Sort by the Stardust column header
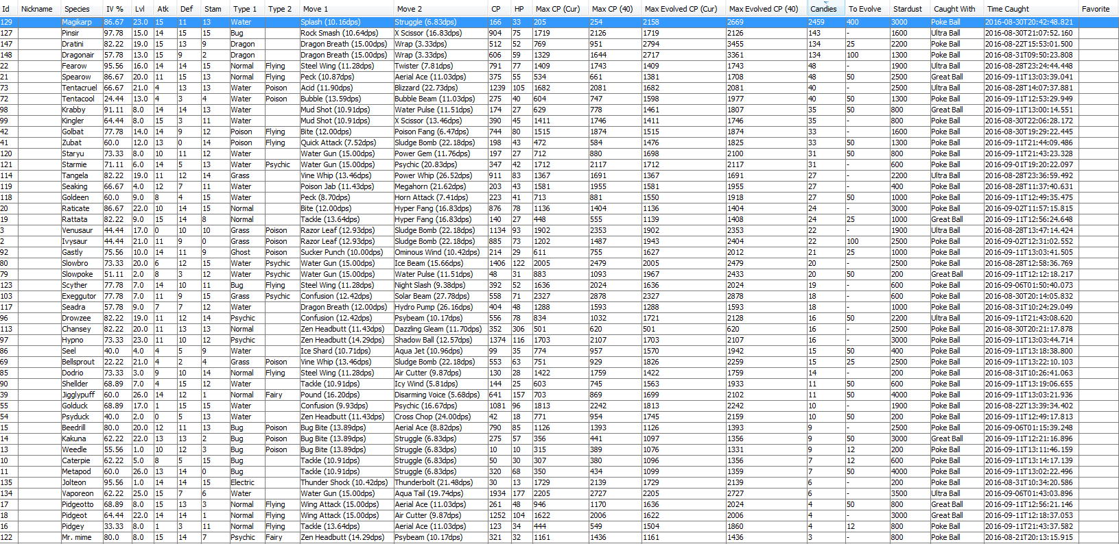1119x544 pixels. (910, 9)
